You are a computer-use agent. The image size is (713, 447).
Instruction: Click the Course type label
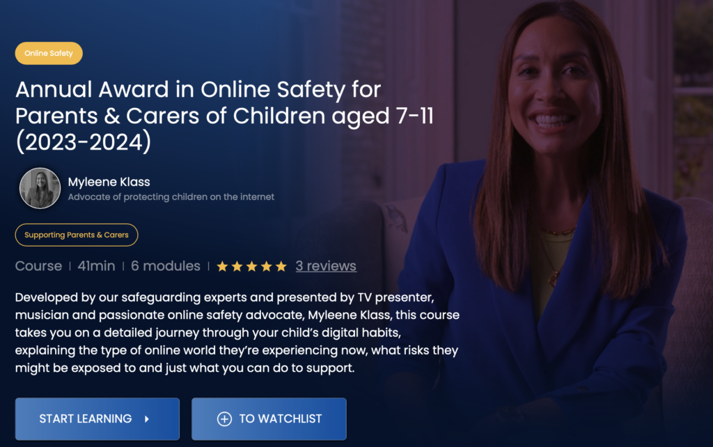click(39, 266)
